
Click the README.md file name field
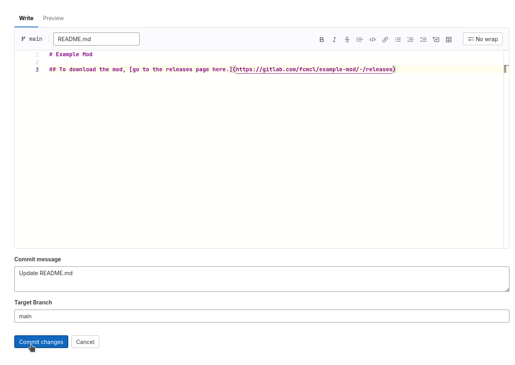point(96,39)
